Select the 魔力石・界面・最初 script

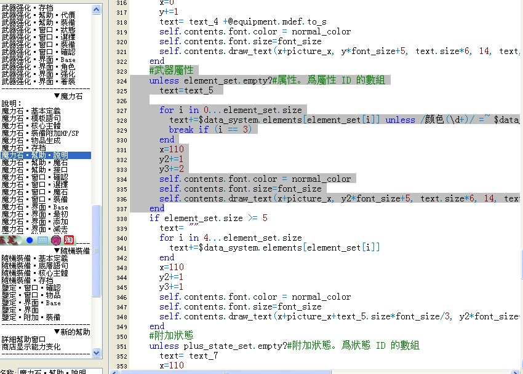pyautogui.click(x=34, y=214)
